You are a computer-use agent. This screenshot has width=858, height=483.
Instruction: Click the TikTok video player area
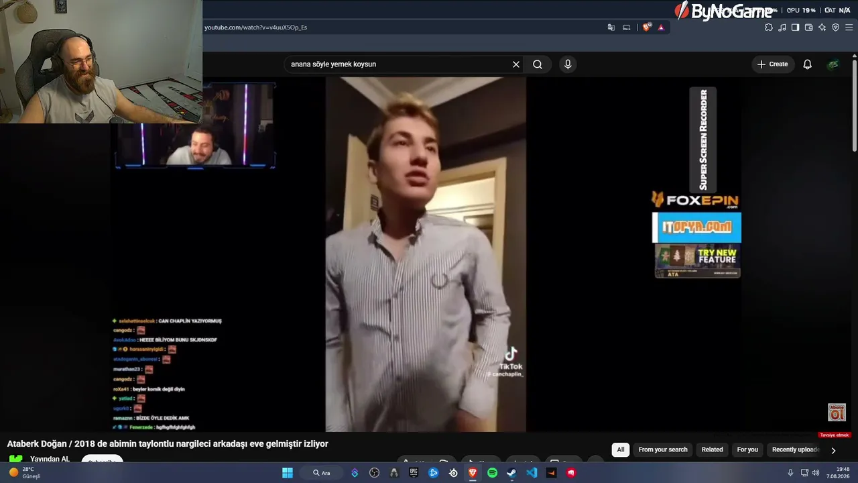tap(426, 255)
